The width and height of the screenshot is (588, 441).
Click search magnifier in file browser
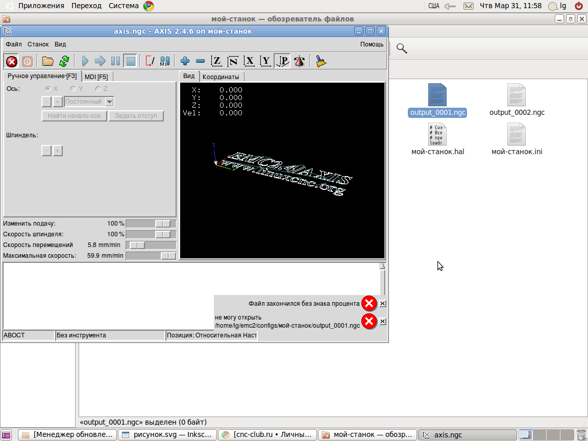[x=402, y=48]
